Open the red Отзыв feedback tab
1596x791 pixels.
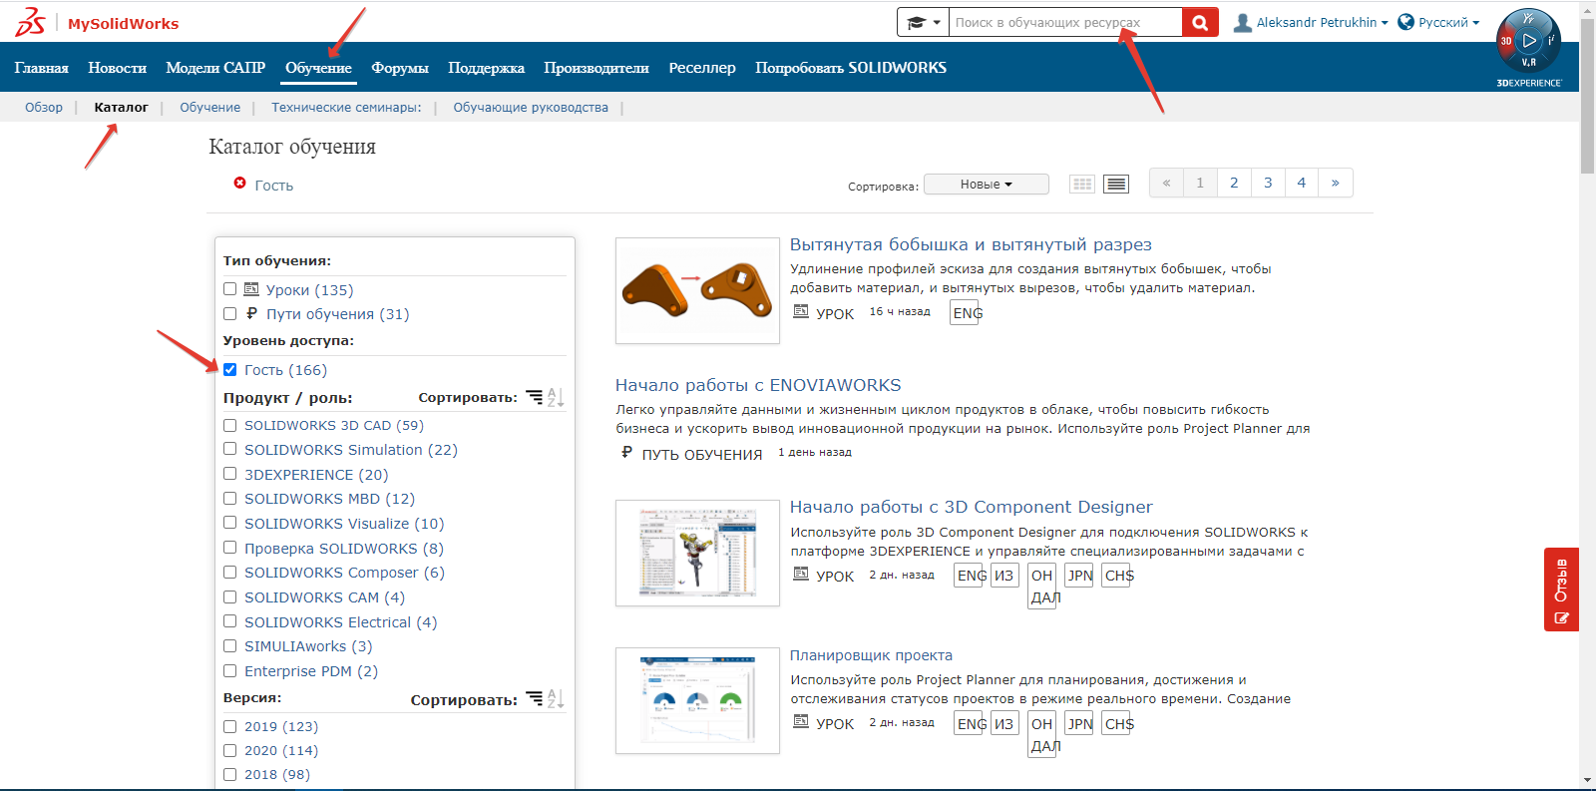coord(1561,590)
